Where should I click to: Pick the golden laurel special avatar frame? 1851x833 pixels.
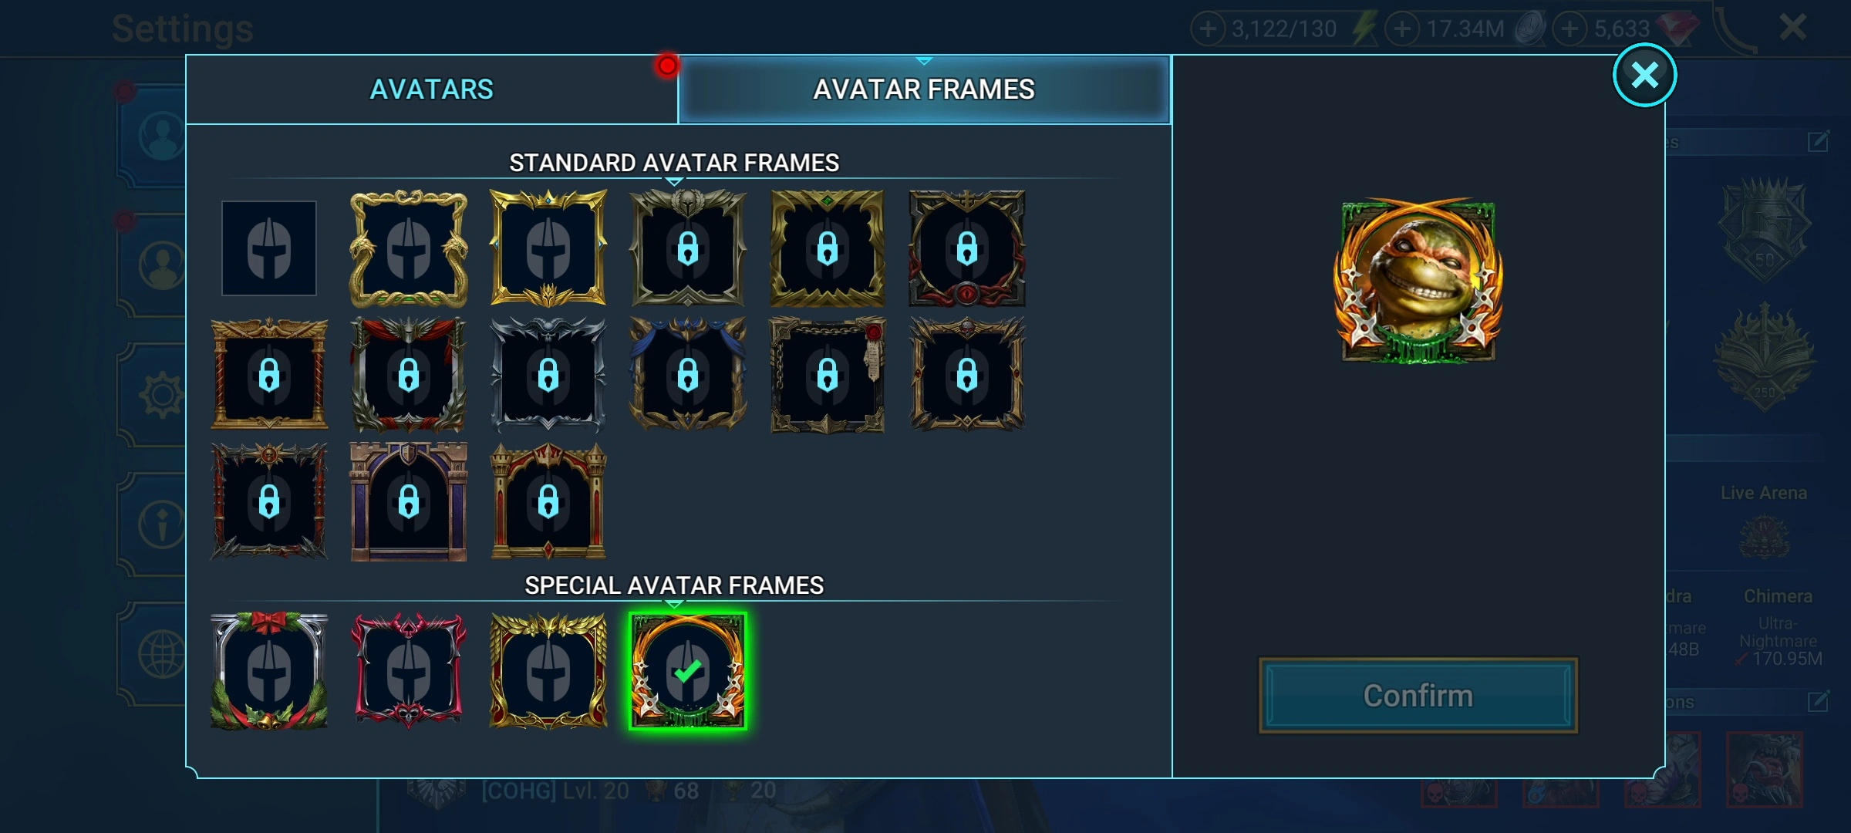click(x=548, y=671)
